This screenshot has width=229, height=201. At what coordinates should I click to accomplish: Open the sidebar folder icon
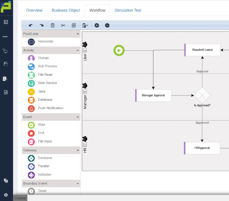point(6,64)
